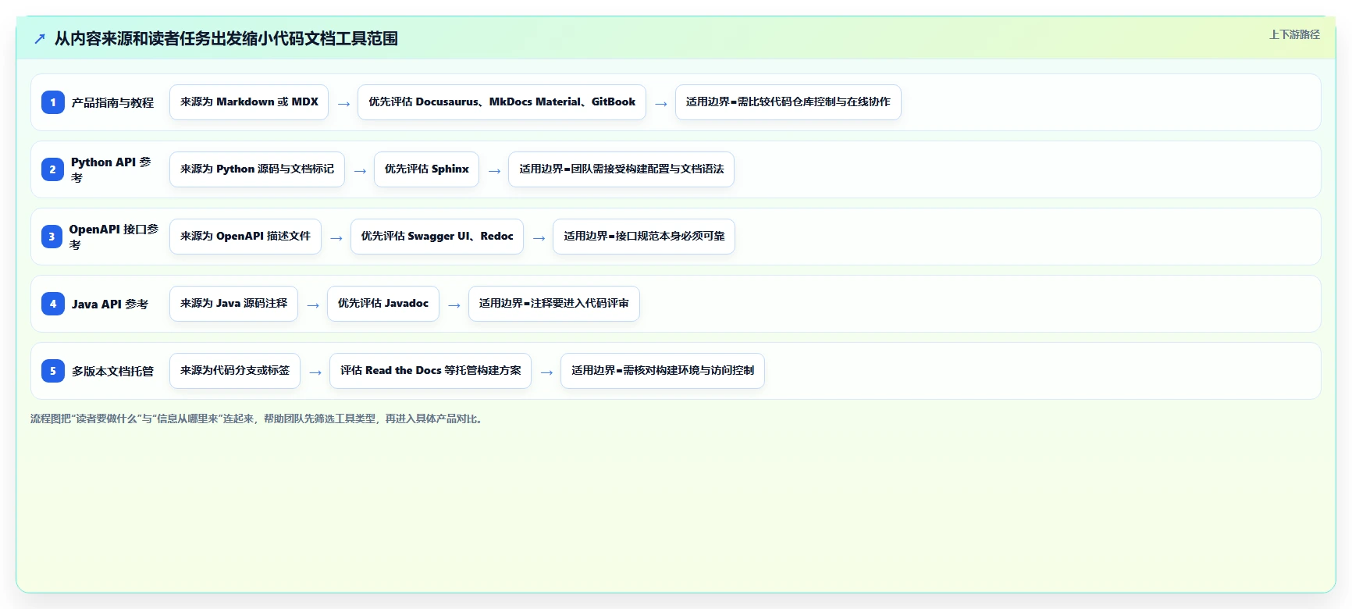This screenshot has height=609, width=1352.
Task: Click the arrow after Read the Docs 等托管构建方案
Action: tap(546, 372)
